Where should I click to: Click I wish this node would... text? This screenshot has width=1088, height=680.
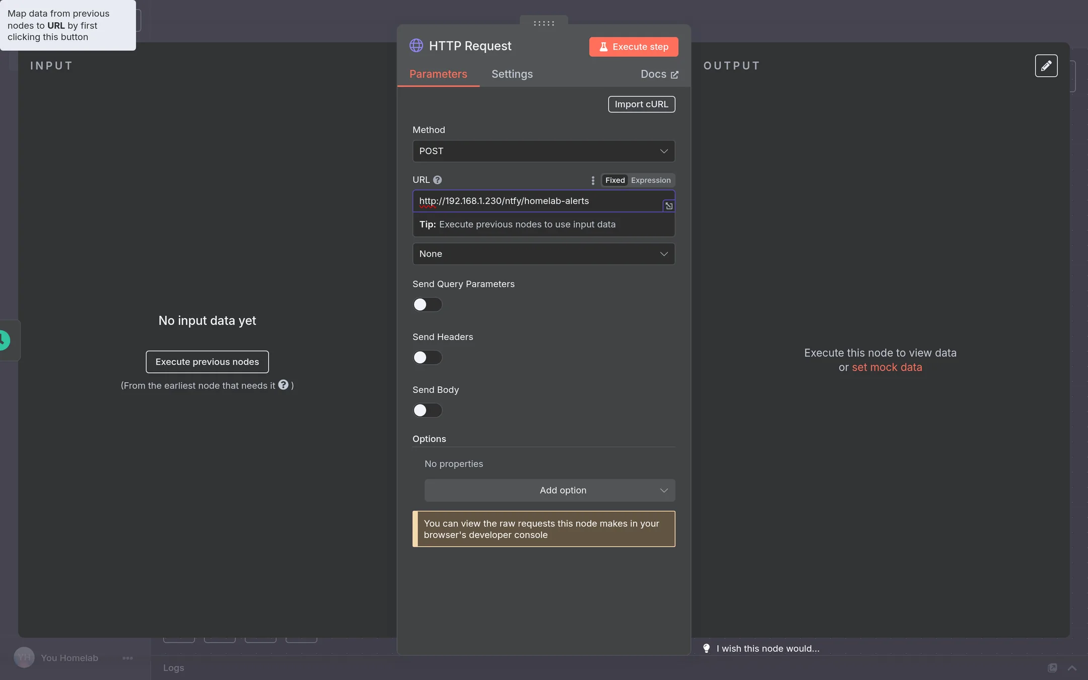pos(768,648)
